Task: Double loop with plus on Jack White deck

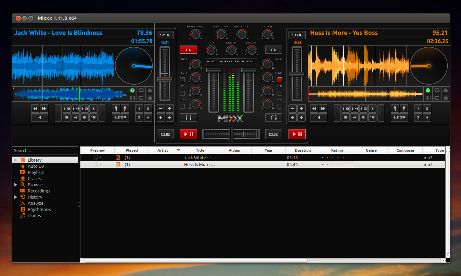Action: tap(102, 113)
